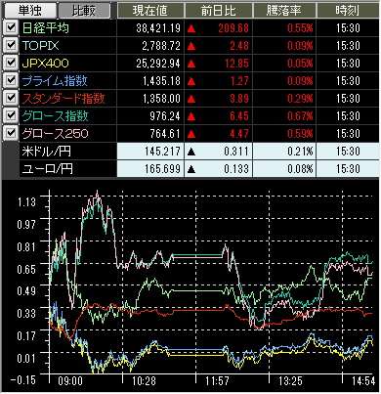Click the 日経平均 current value 38,421.19
Viewport: 381px width, 394px height.
(158, 28)
